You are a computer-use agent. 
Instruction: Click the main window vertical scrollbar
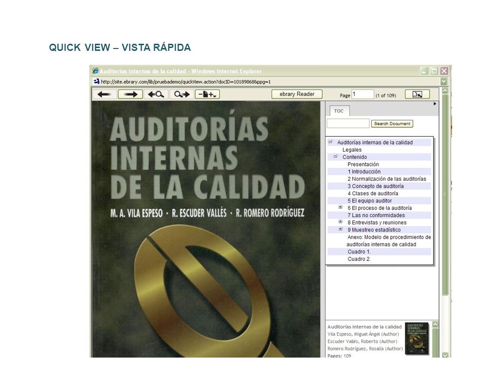(445, 194)
